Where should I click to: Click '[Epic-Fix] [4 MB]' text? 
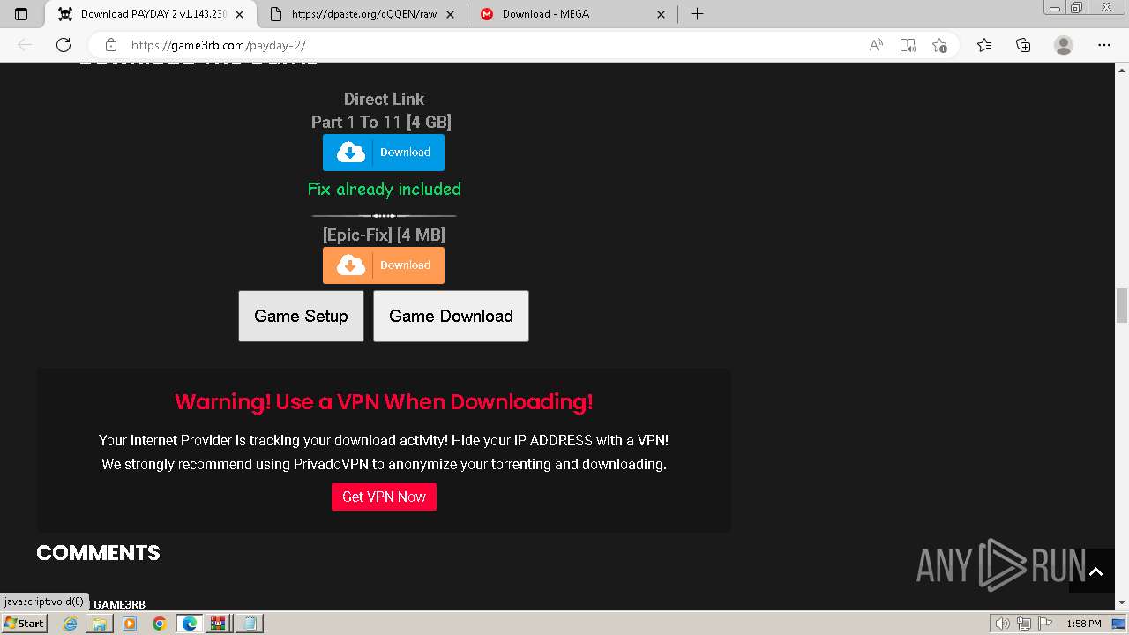384,235
